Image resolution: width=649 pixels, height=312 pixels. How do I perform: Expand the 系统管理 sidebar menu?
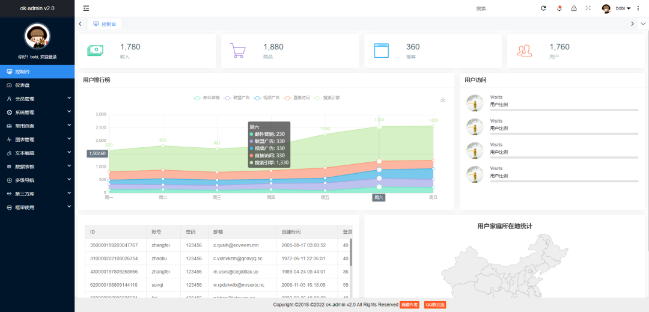(x=37, y=112)
